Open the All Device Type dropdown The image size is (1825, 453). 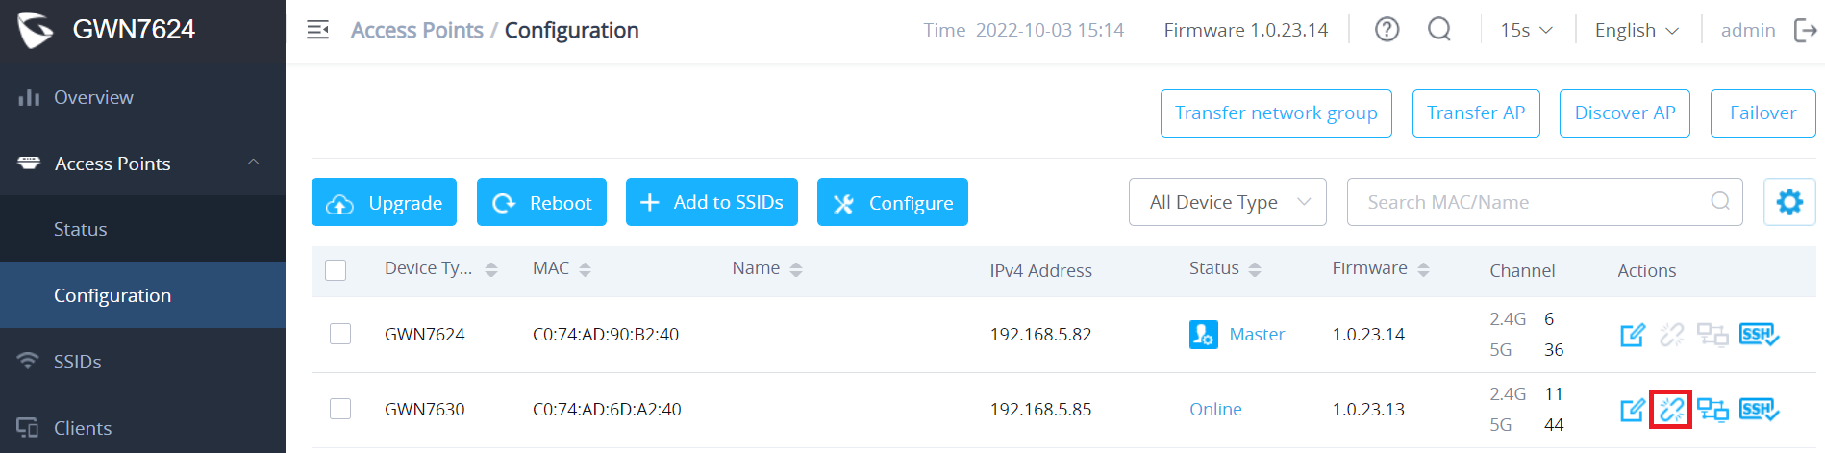click(x=1228, y=202)
